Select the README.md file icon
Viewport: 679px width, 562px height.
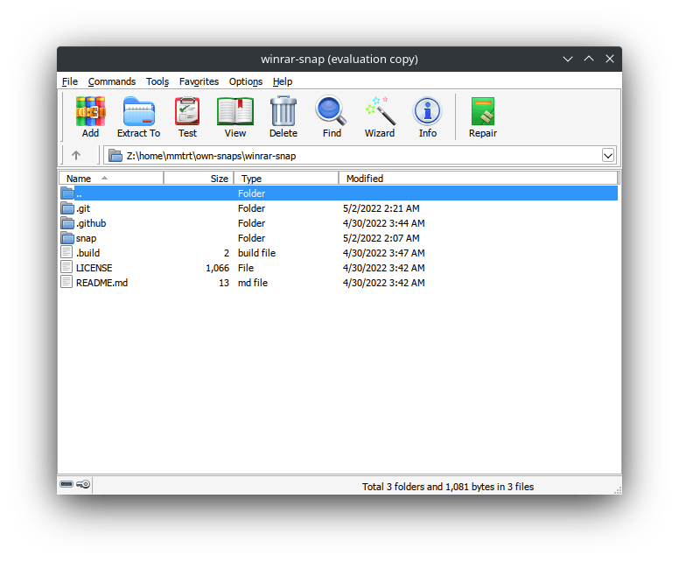point(66,282)
